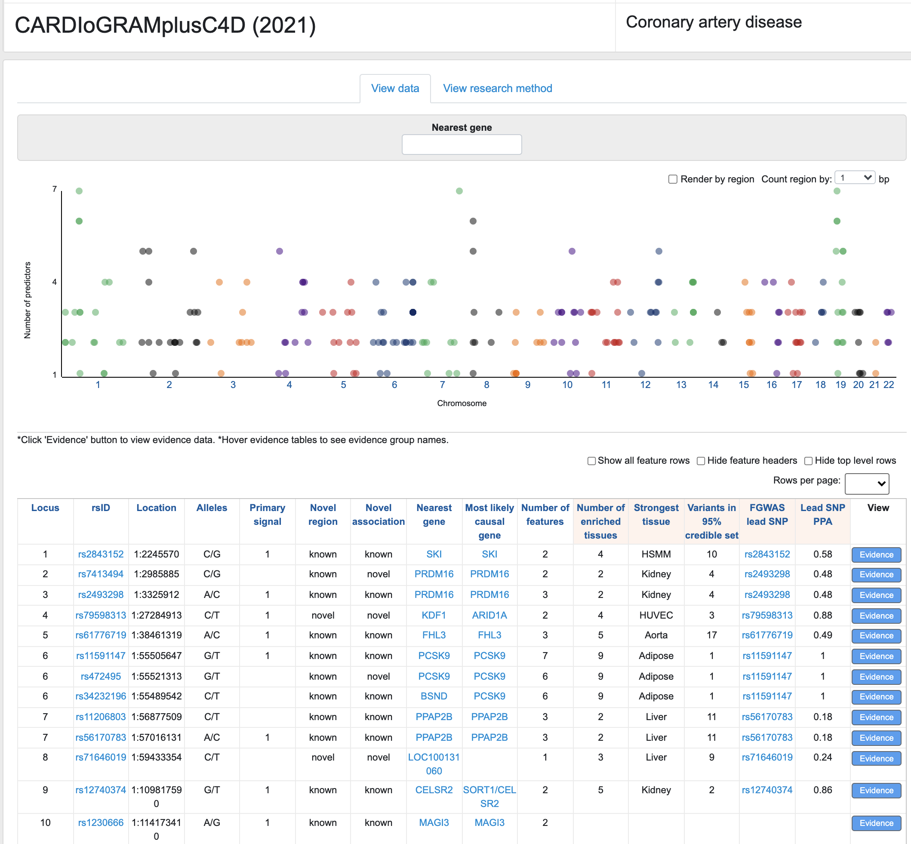Select chromosome 19 axis label
911x844 pixels.
coord(841,385)
